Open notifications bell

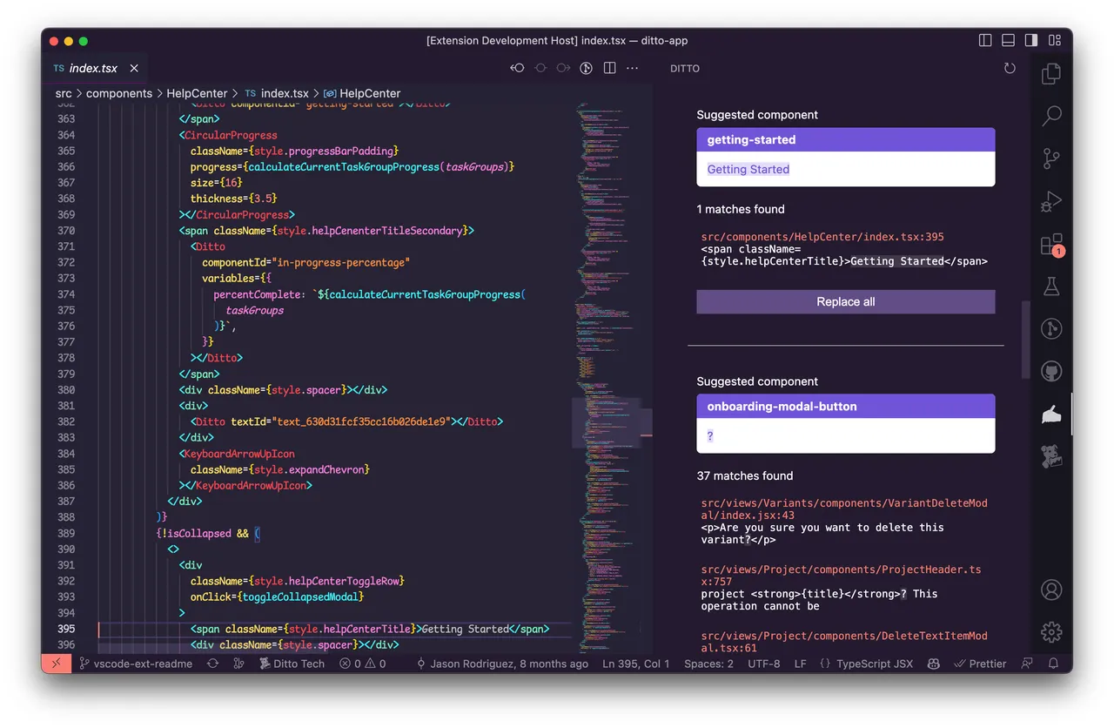1053,664
